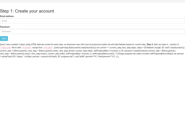The image size is (185, 138).
Task: Click the blue Next button
Action: click(x=4, y=39)
